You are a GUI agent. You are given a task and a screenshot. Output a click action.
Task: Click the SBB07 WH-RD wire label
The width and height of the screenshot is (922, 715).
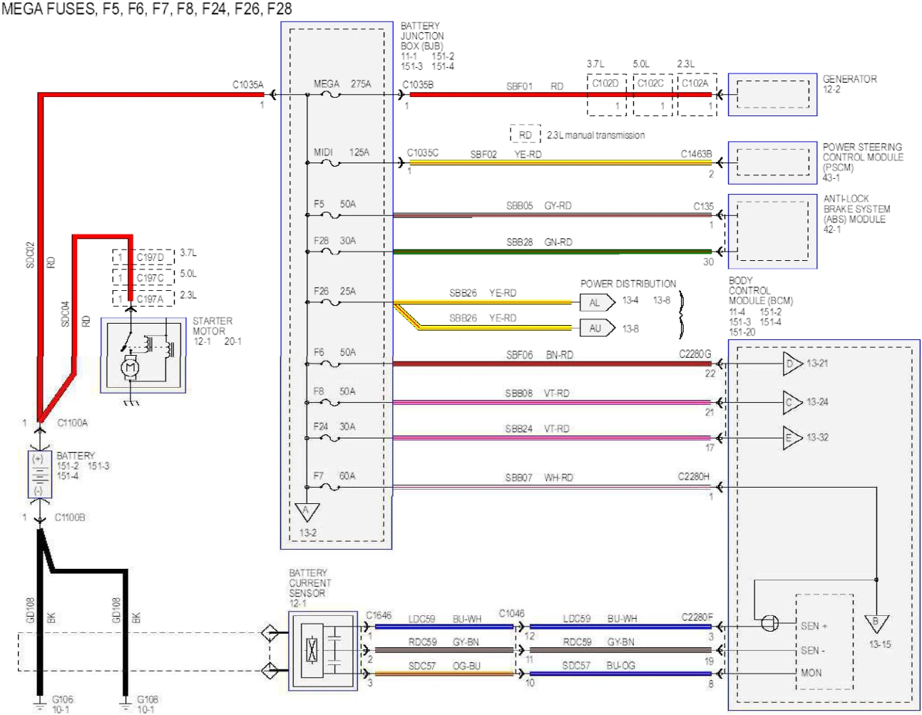coord(539,478)
